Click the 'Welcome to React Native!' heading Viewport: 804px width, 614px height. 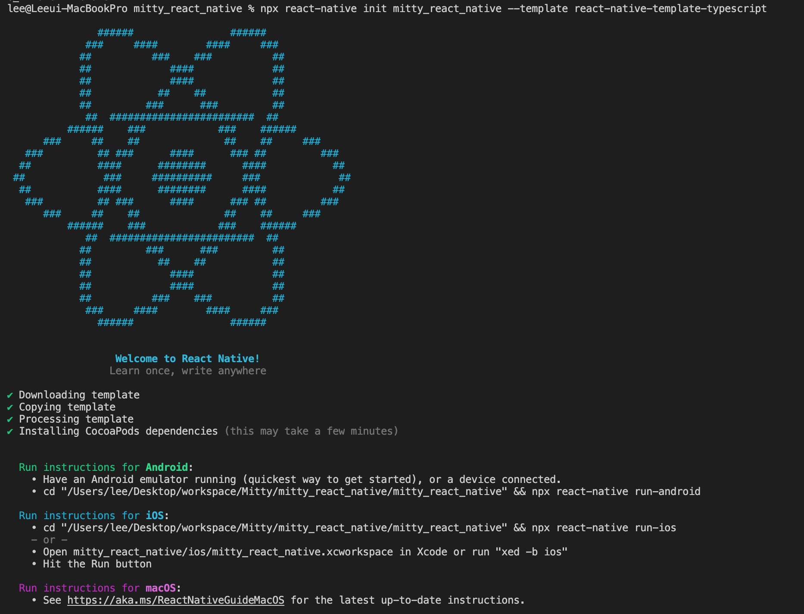click(187, 359)
